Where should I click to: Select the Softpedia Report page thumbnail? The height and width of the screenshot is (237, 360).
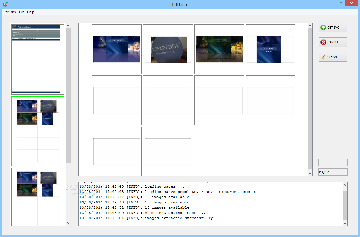tap(38, 59)
